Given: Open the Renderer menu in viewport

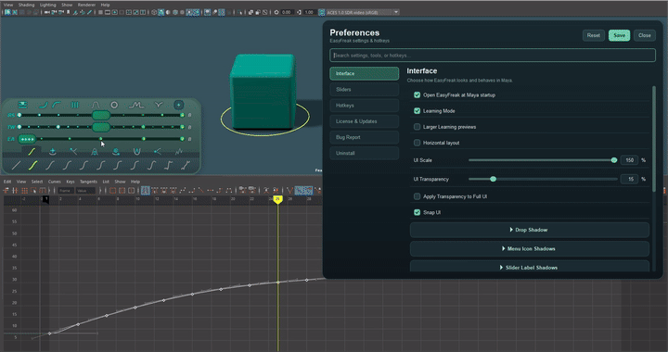Looking at the screenshot, I should pyautogui.click(x=86, y=5).
